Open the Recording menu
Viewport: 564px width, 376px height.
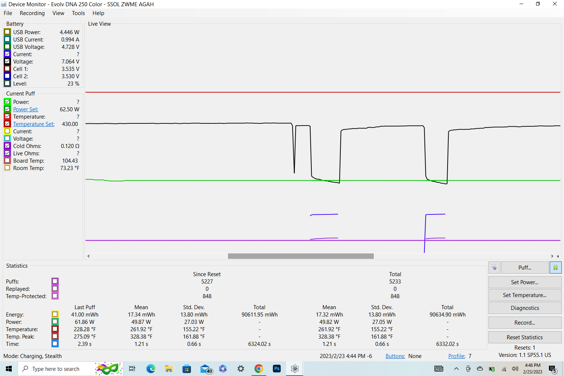pyautogui.click(x=32, y=13)
